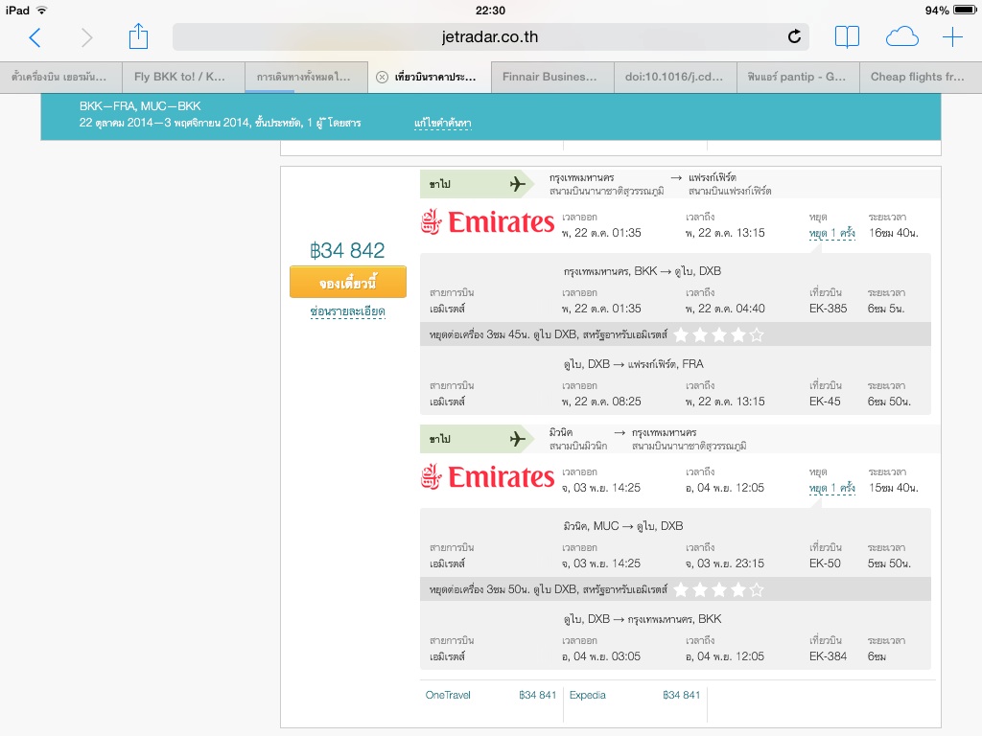Click the return Emirates logo
The image size is (982, 736).
coord(487,477)
